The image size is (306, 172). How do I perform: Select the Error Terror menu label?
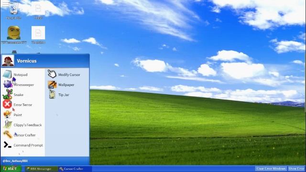[x=23, y=105]
